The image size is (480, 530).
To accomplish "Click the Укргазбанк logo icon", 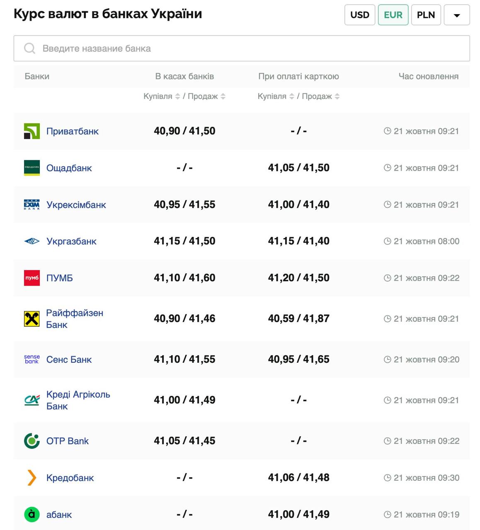I will pos(32,241).
